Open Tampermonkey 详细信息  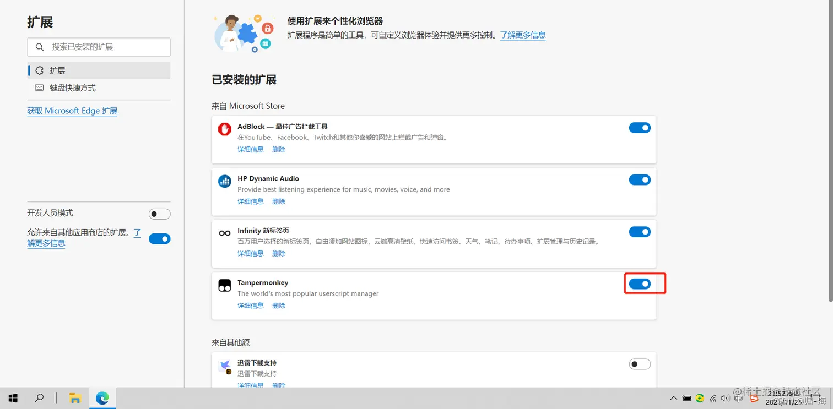click(x=251, y=306)
